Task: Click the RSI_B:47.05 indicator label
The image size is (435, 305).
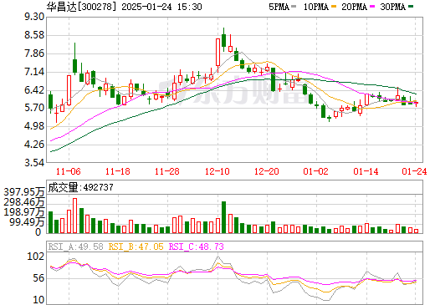Action: click(136, 247)
